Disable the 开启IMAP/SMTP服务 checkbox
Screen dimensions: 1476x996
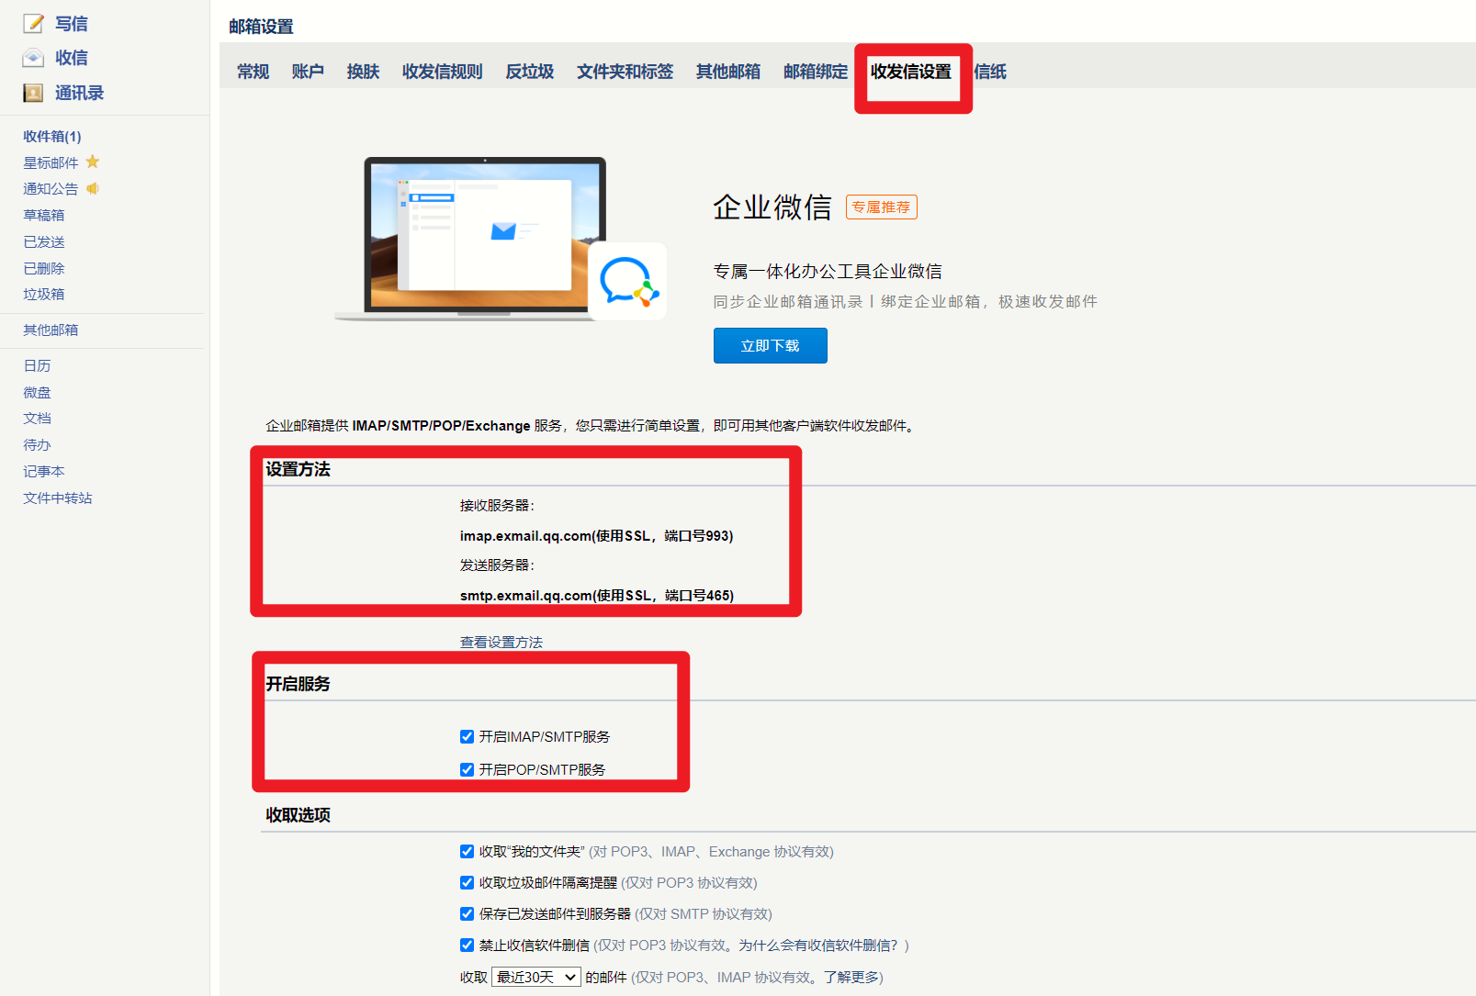click(x=468, y=736)
